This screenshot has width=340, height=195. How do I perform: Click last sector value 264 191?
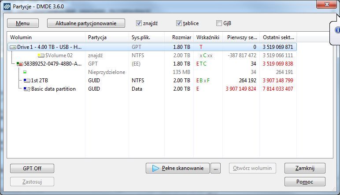[x=284, y=72]
